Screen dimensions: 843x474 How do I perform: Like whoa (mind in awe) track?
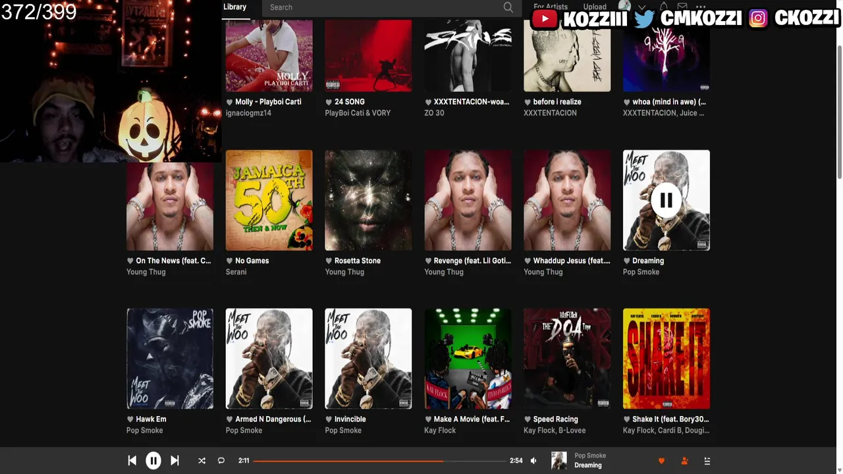point(627,102)
